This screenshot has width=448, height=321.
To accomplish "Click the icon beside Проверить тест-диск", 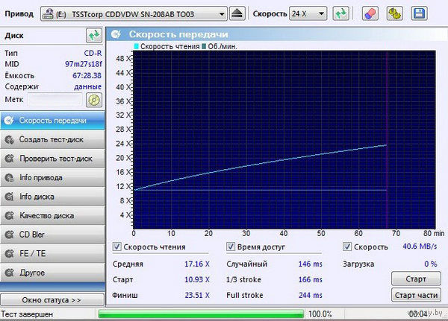I will (x=10, y=159).
